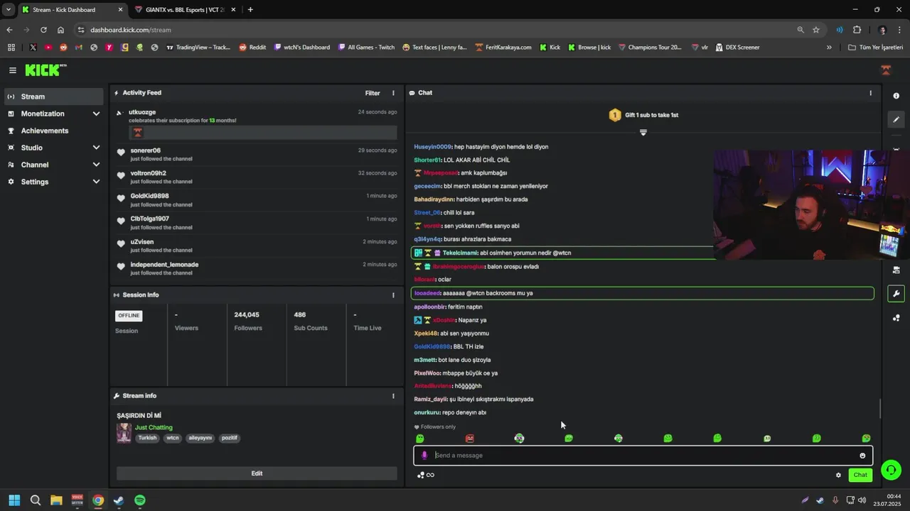
Task: Open the TradingView bookmark
Action: (198, 48)
